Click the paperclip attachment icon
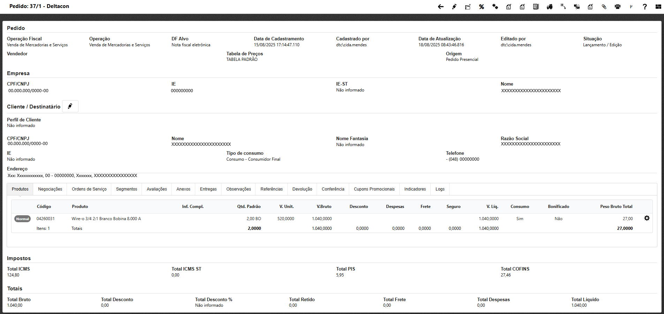The height and width of the screenshot is (314, 664). tap(604, 7)
